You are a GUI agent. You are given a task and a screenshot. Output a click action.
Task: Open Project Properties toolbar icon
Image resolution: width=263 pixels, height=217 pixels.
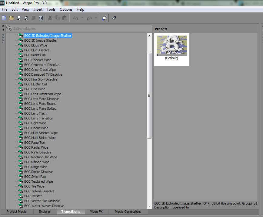[41, 18]
